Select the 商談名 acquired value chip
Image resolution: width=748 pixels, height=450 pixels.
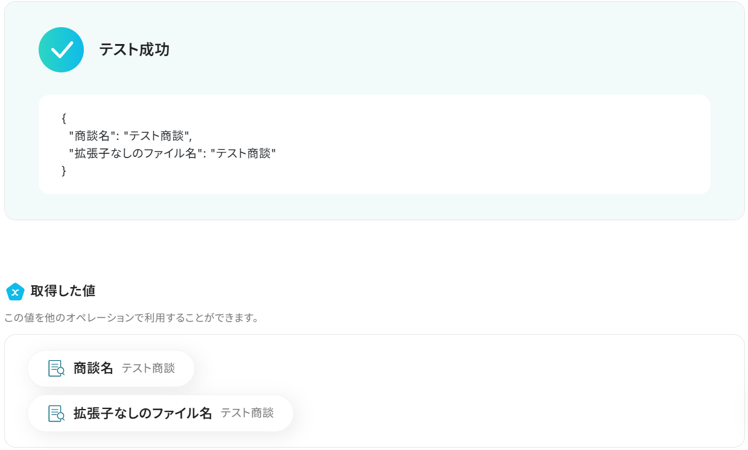(x=111, y=368)
